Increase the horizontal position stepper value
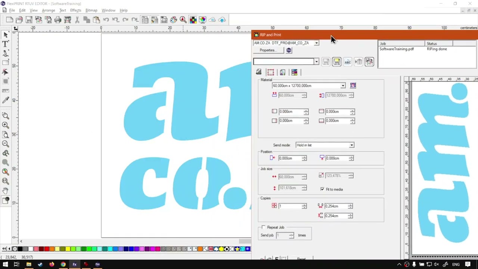The width and height of the screenshot is (478, 269). 304,157
